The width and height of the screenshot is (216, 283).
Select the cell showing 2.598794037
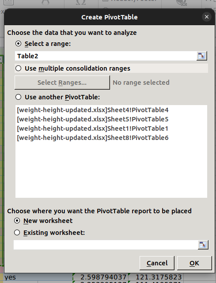pyautogui.click(x=100, y=277)
